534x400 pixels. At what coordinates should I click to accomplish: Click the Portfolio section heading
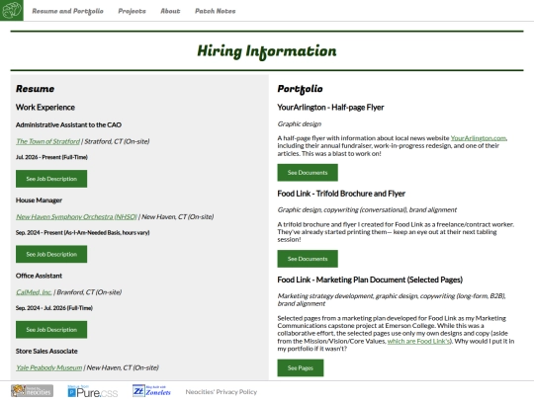pyautogui.click(x=300, y=89)
